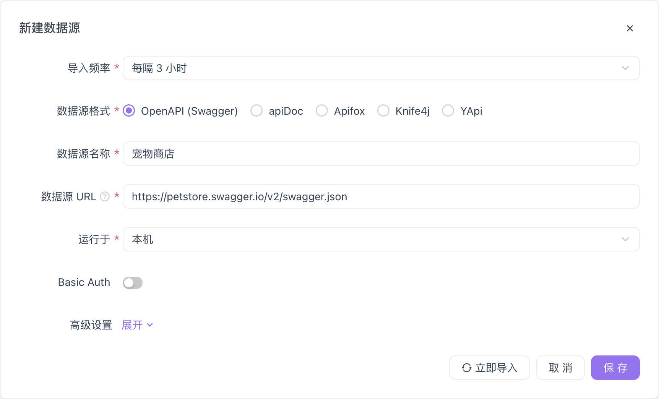The width and height of the screenshot is (659, 399).
Task: Close the 新建数据源 dialog
Action: (x=630, y=28)
